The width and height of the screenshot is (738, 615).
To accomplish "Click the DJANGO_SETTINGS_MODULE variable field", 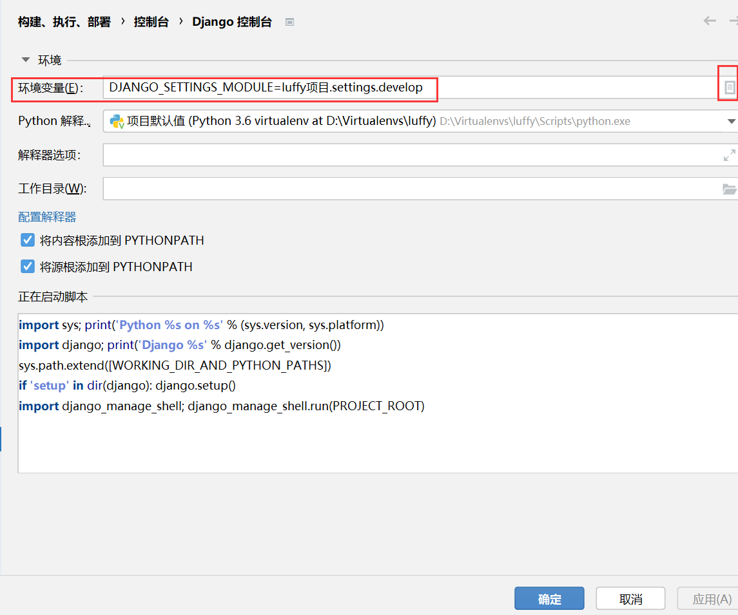I will tap(271, 87).
